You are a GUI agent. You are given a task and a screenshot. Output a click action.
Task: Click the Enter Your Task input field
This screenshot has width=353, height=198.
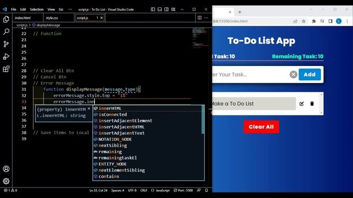(x=250, y=75)
